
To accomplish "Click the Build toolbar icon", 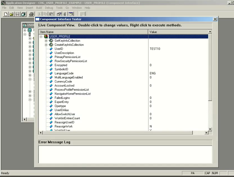I will tap(65, 14).
